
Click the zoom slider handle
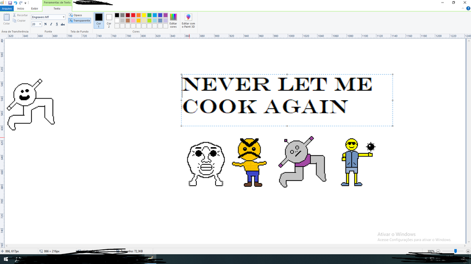click(x=455, y=251)
